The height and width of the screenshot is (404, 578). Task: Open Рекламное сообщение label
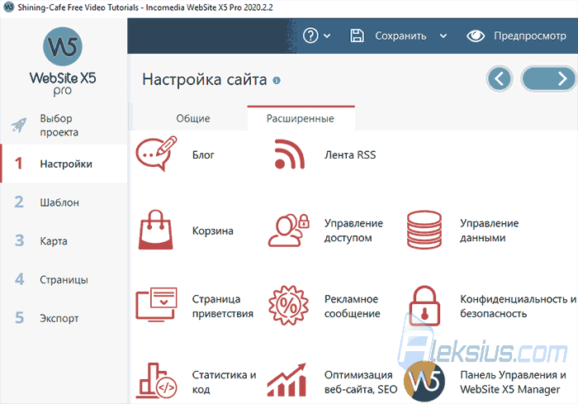pyautogui.click(x=352, y=306)
